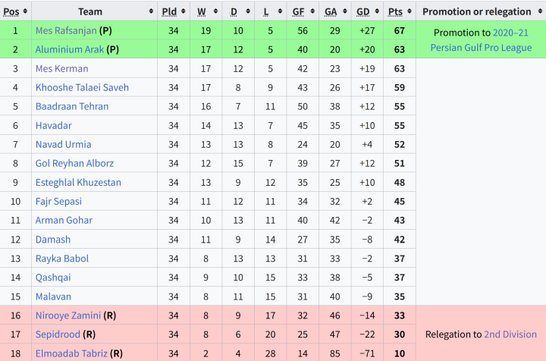The width and height of the screenshot is (546, 361).
Task: Open Aluminium Arak team page
Action: tap(70, 49)
